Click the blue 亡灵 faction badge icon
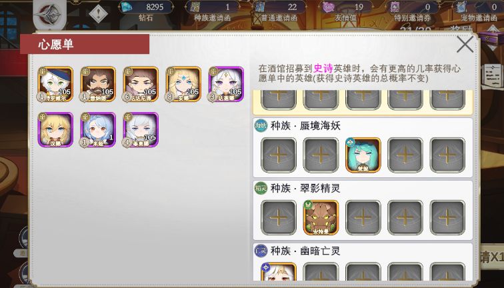 pyautogui.click(x=261, y=251)
